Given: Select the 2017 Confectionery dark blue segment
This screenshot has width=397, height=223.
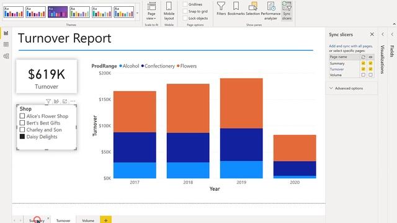Looking at the screenshot, I should (135, 147).
